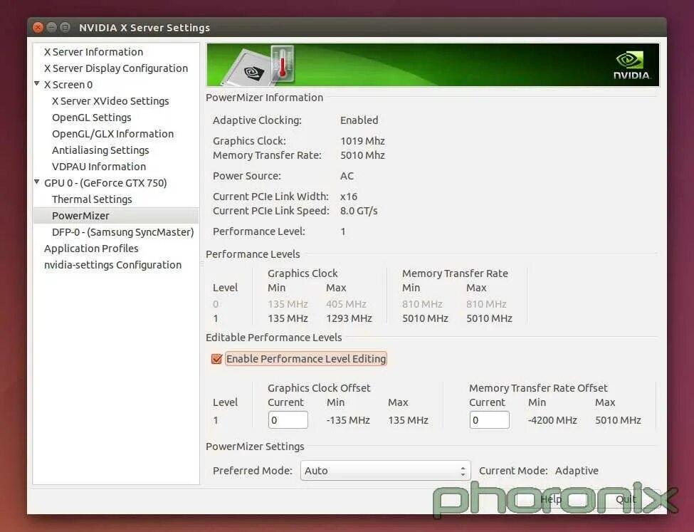
Task: Collapse the GPU 0 tree arrow
Action: click(37, 182)
